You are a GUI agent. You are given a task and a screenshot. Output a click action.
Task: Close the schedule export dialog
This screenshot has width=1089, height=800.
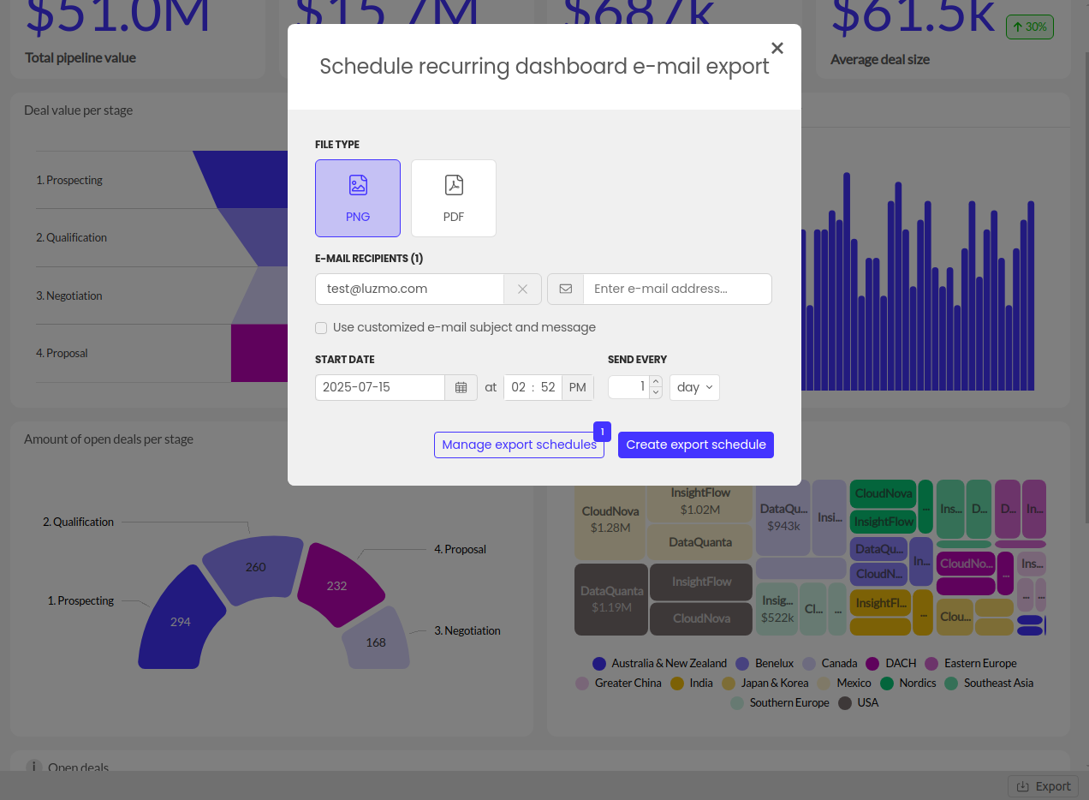pos(777,49)
